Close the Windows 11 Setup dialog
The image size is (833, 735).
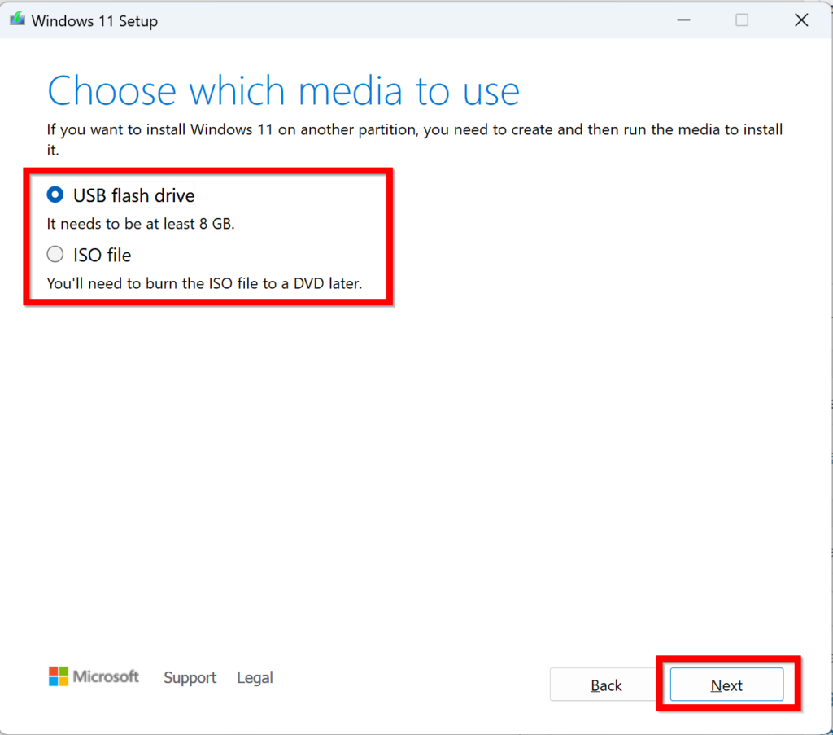tap(801, 20)
